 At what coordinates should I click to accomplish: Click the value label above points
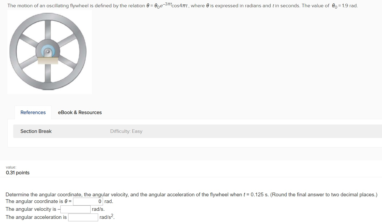11,167
